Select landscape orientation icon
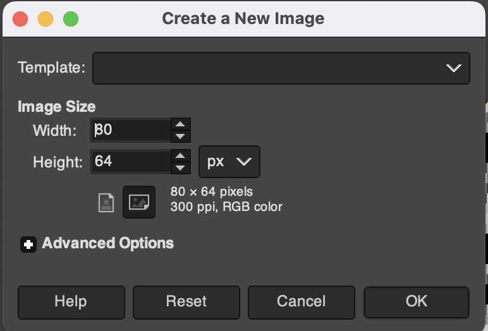 coord(139,202)
